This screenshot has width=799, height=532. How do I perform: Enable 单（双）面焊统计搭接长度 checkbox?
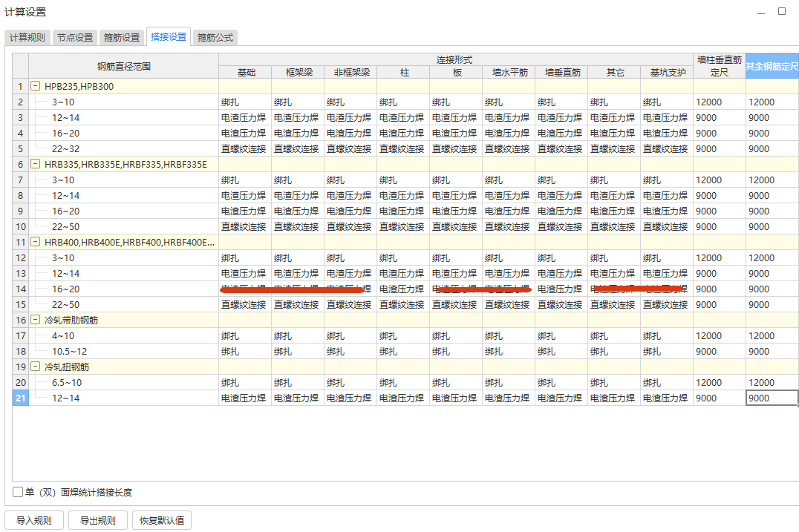(18, 492)
